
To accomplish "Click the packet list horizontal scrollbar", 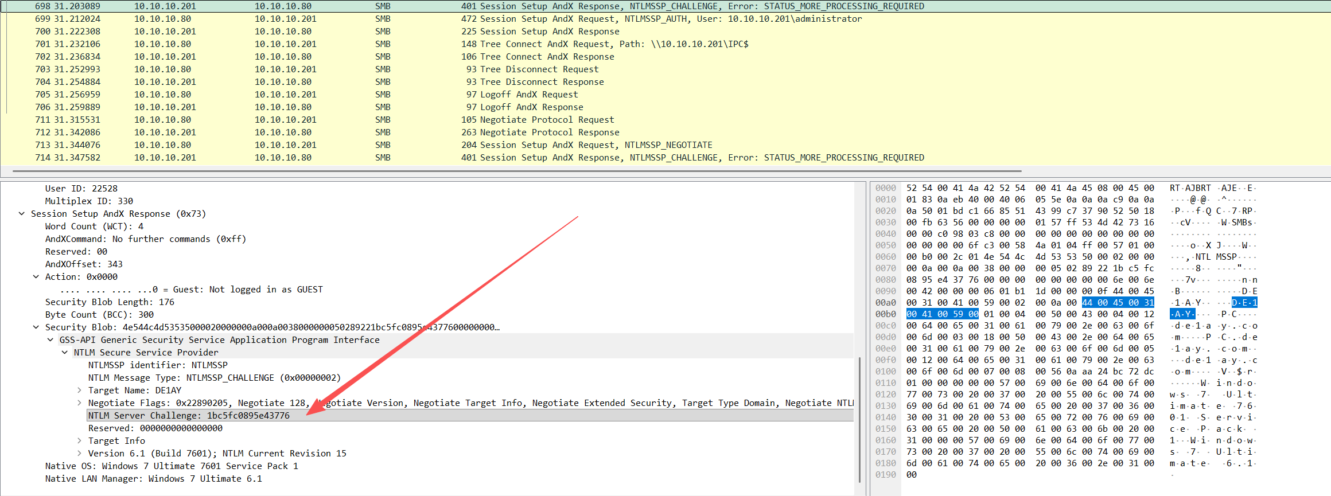I will (516, 171).
